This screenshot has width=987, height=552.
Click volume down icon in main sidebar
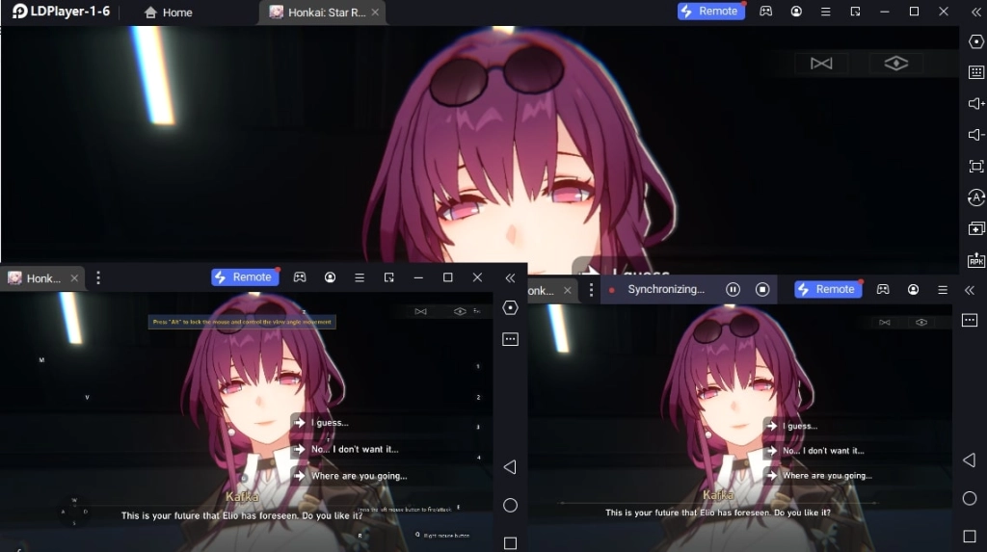point(975,135)
